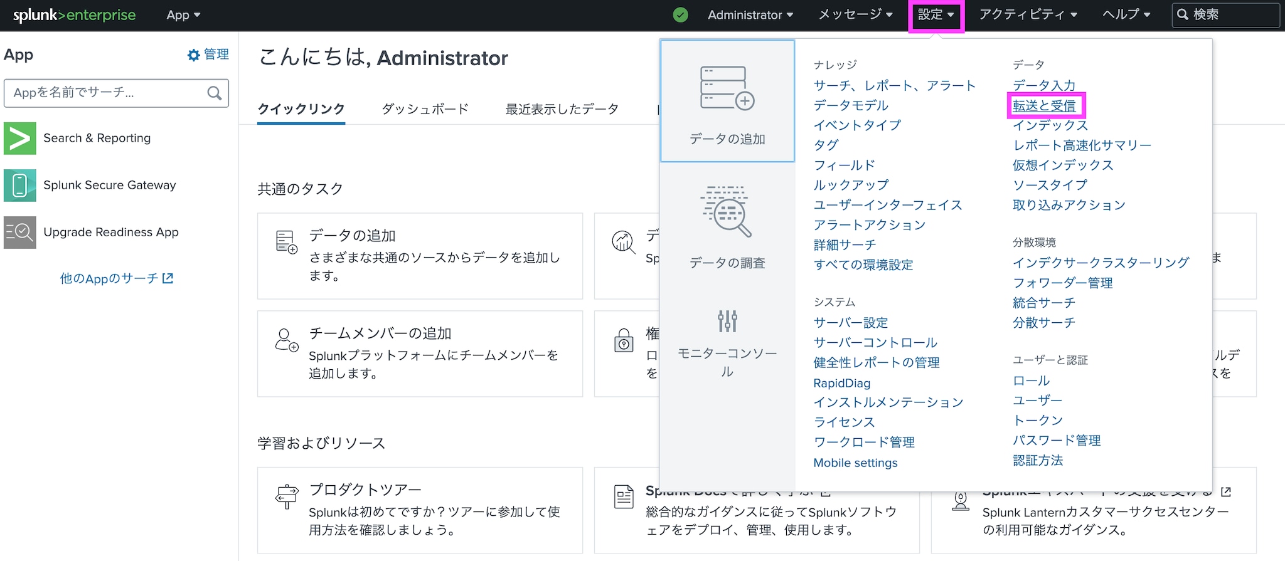The height and width of the screenshot is (561, 1285).
Task: Open the Search & Reporting app icon
Action: (x=20, y=139)
